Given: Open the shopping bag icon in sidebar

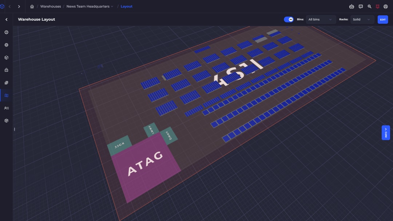Looking at the screenshot, I should [x=6, y=70].
